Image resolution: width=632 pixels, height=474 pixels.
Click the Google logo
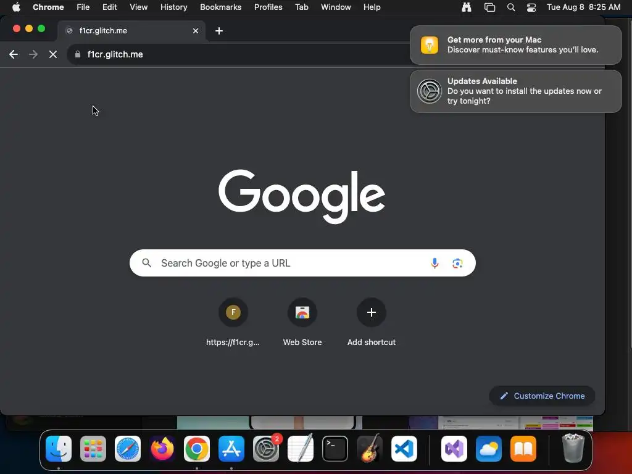coord(301,196)
